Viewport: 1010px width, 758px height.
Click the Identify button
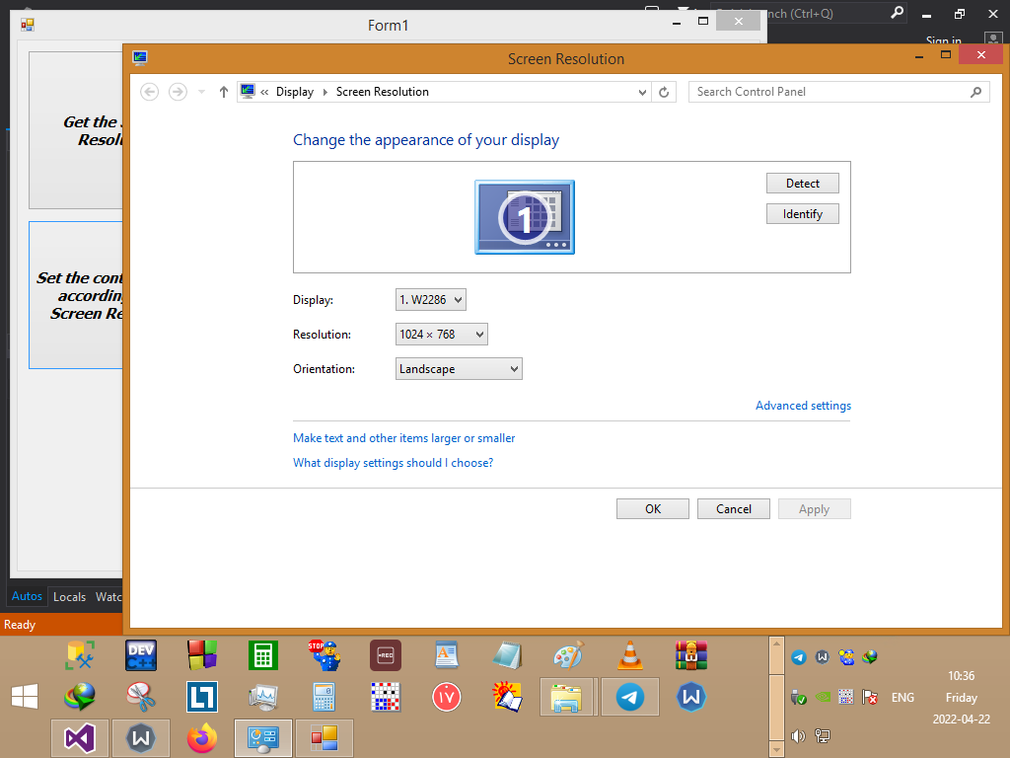pyautogui.click(x=803, y=214)
